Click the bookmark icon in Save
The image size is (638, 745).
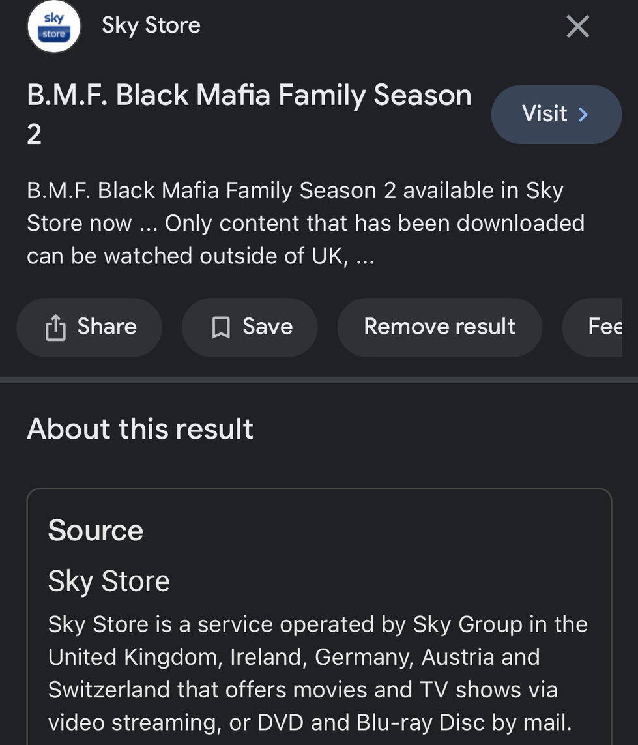click(x=221, y=327)
